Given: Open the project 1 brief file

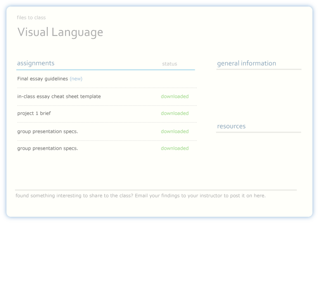Looking at the screenshot, I should (x=34, y=113).
